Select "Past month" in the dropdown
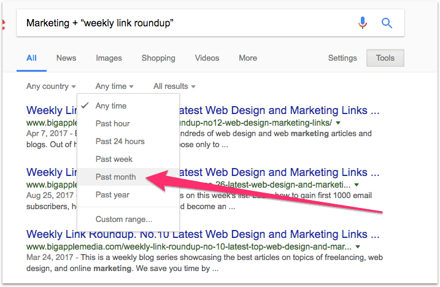Image resolution: width=440 pixels, height=287 pixels. (115, 177)
